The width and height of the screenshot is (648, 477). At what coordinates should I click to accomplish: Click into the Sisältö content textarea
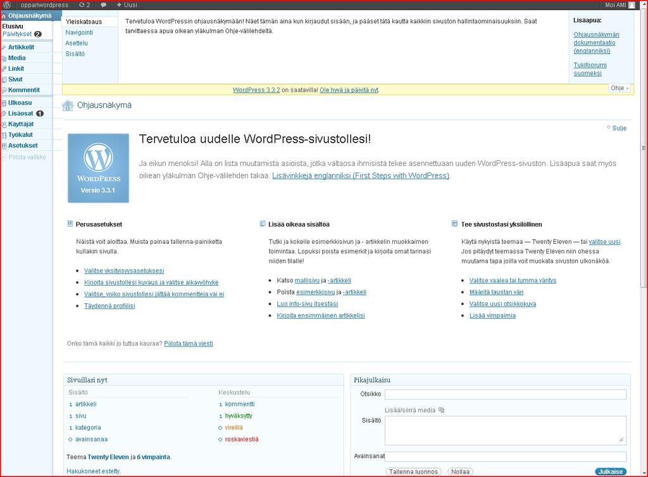tap(506, 431)
